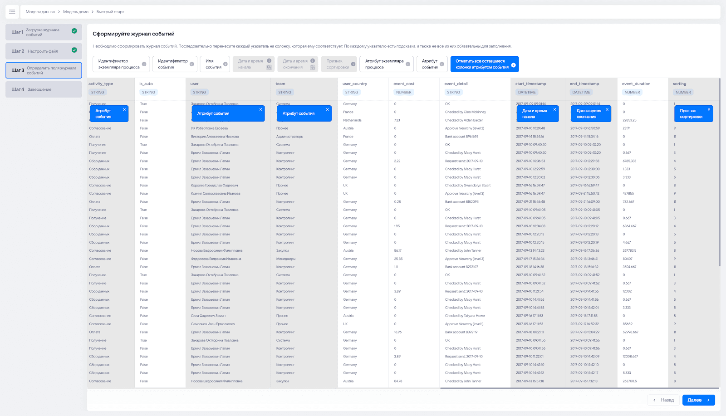Viewport: 726px width, 416px height.
Task: Remove 'Признак сортировки' tag from sorting column
Action: (709, 109)
